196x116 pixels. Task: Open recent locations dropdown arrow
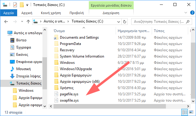(x=22, y=22)
